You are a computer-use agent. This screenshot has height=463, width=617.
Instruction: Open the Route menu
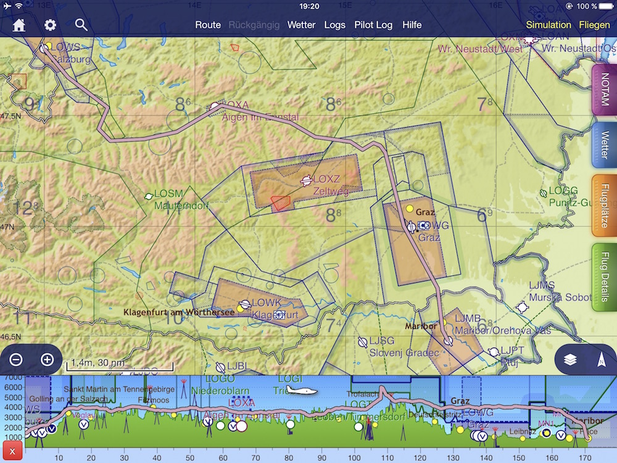coord(208,25)
